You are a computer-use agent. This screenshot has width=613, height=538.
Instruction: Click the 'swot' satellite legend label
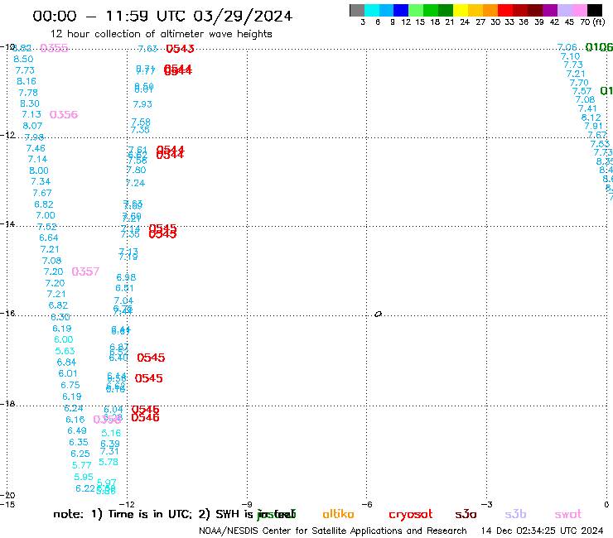tap(568, 515)
